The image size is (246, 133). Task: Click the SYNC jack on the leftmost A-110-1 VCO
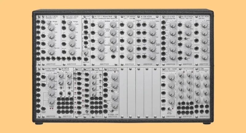pyautogui.click(x=43, y=22)
